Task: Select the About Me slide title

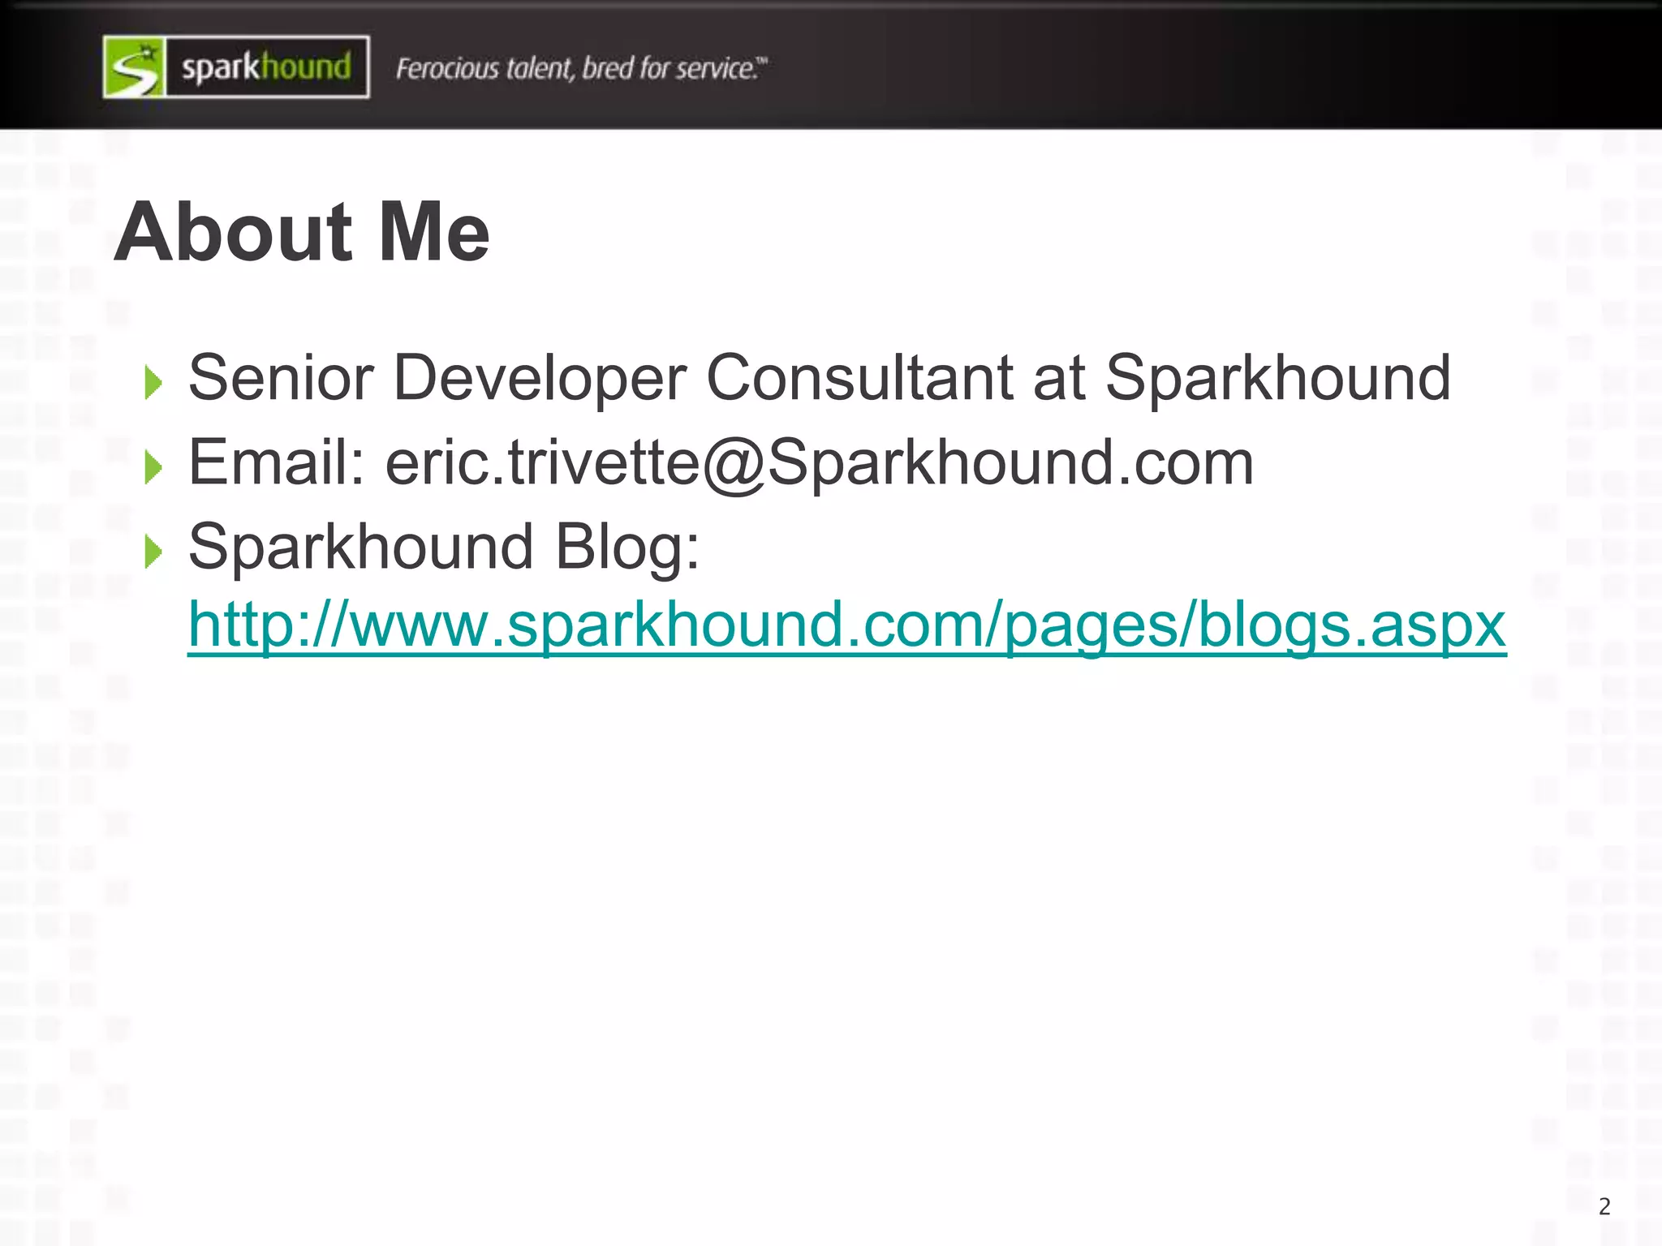Action: (x=302, y=233)
